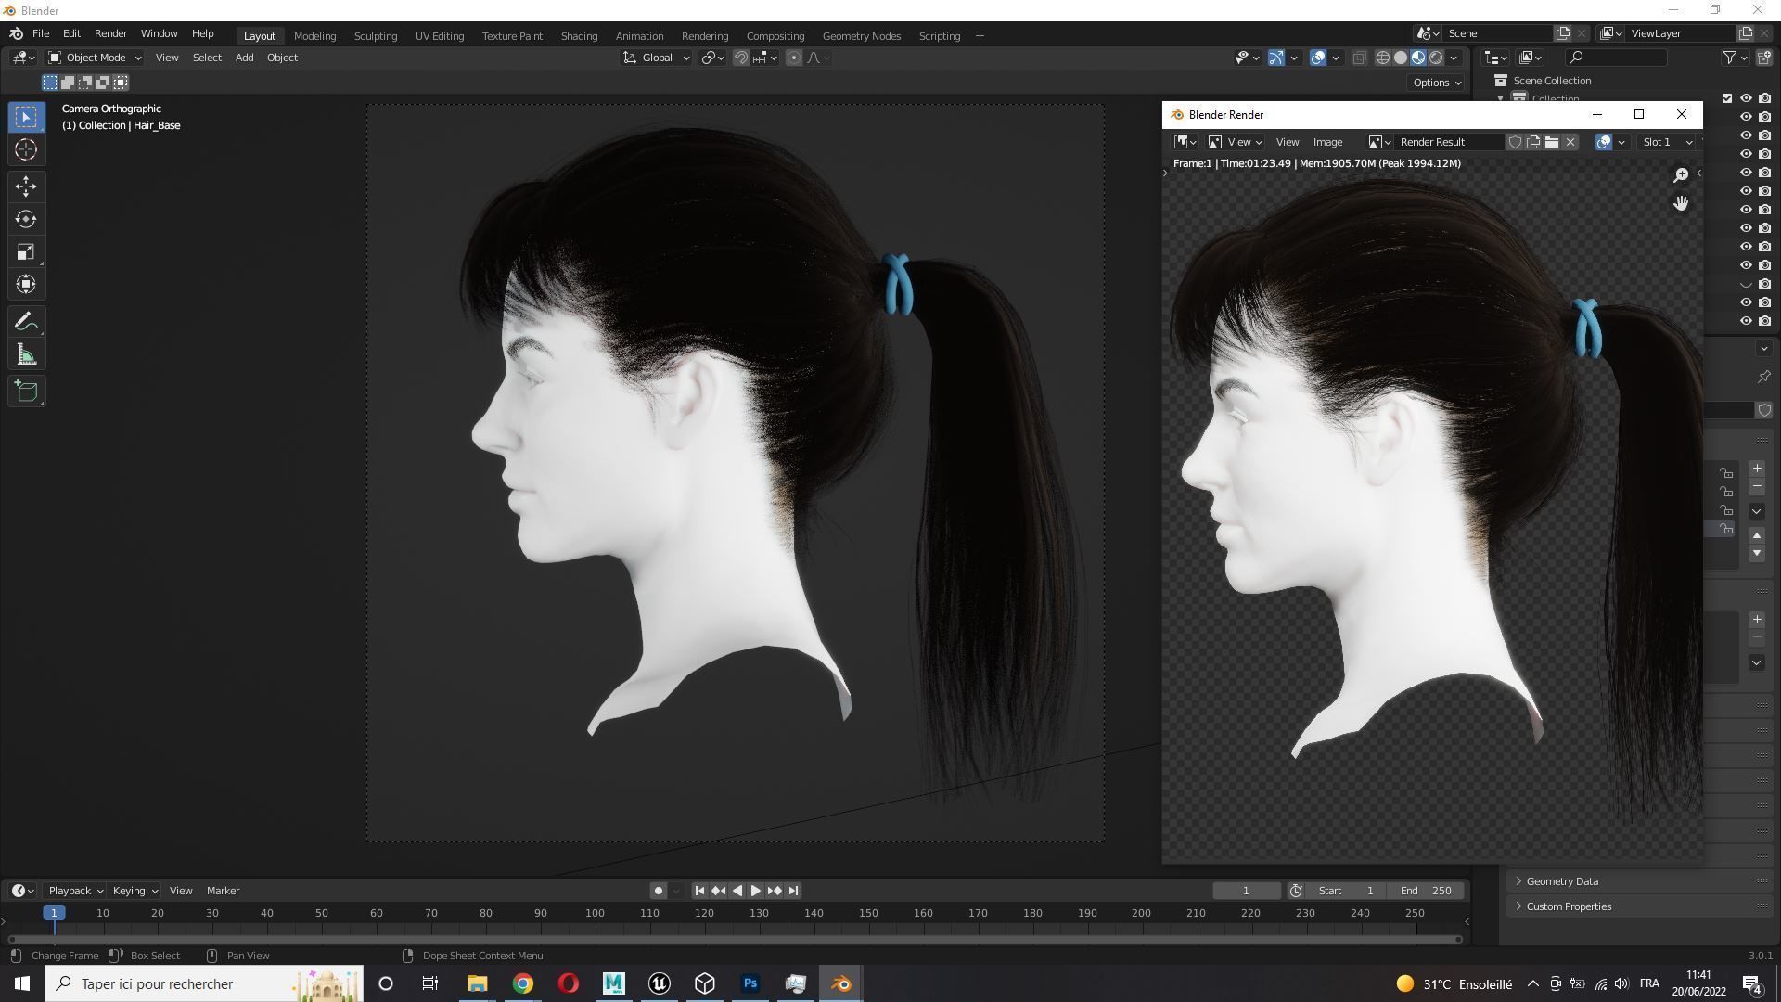The image size is (1781, 1002).
Task: Select the Annotate tool
Action: pyautogui.click(x=26, y=322)
